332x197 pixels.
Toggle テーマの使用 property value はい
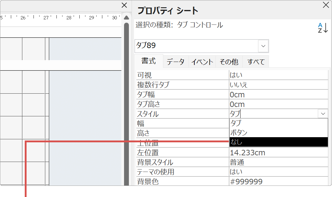pos(272,172)
